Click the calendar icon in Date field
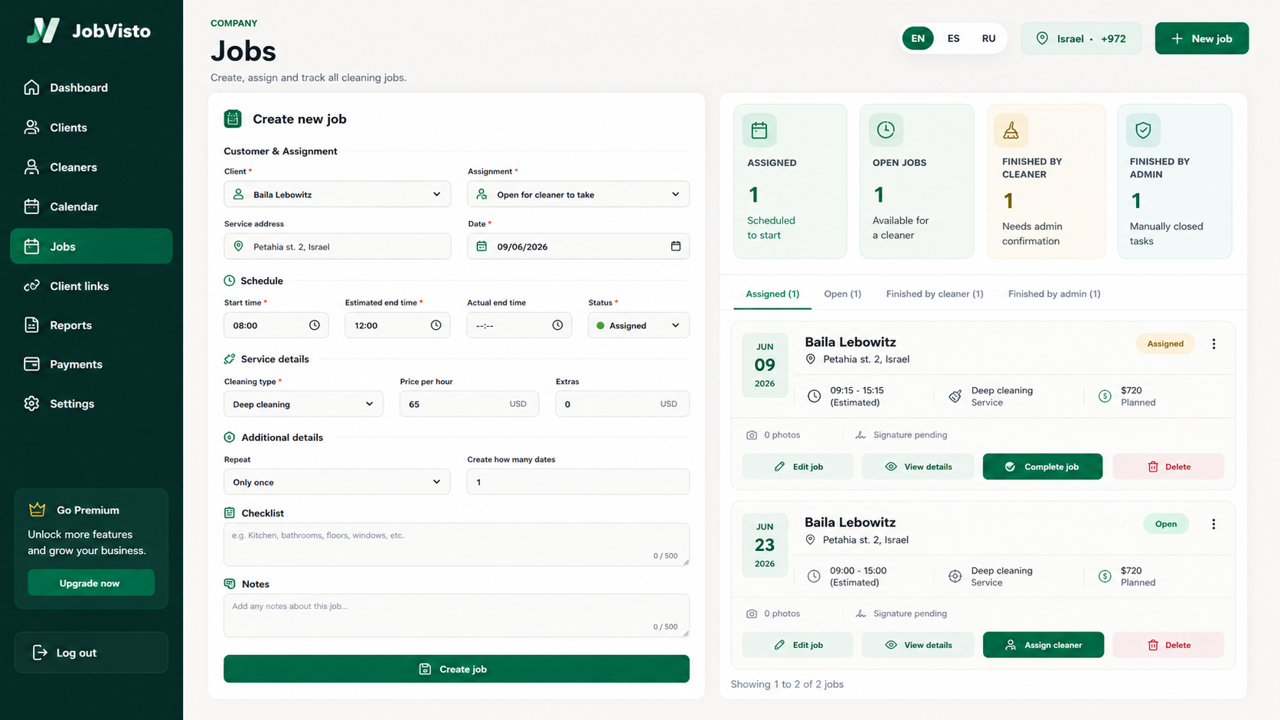Image resolution: width=1280 pixels, height=720 pixels. pos(675,246)
